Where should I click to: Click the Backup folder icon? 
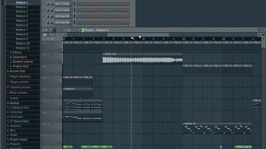(8, 103)
